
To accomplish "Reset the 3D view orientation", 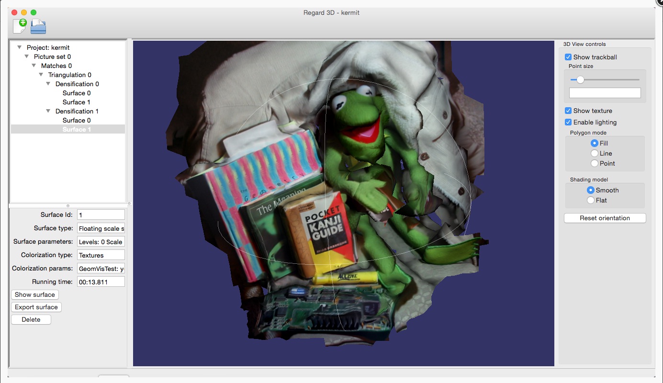I will (605, 218).
